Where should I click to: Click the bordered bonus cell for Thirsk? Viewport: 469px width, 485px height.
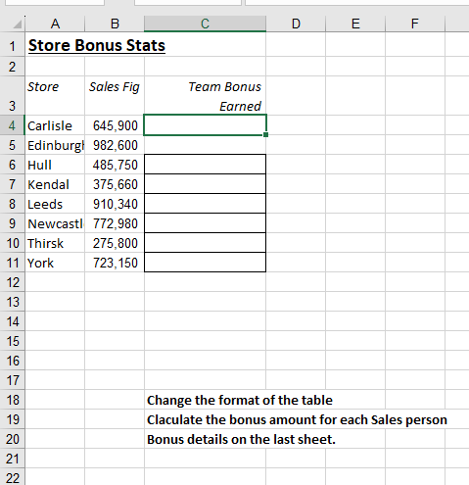pyautogui.click(x=205, y=243)
